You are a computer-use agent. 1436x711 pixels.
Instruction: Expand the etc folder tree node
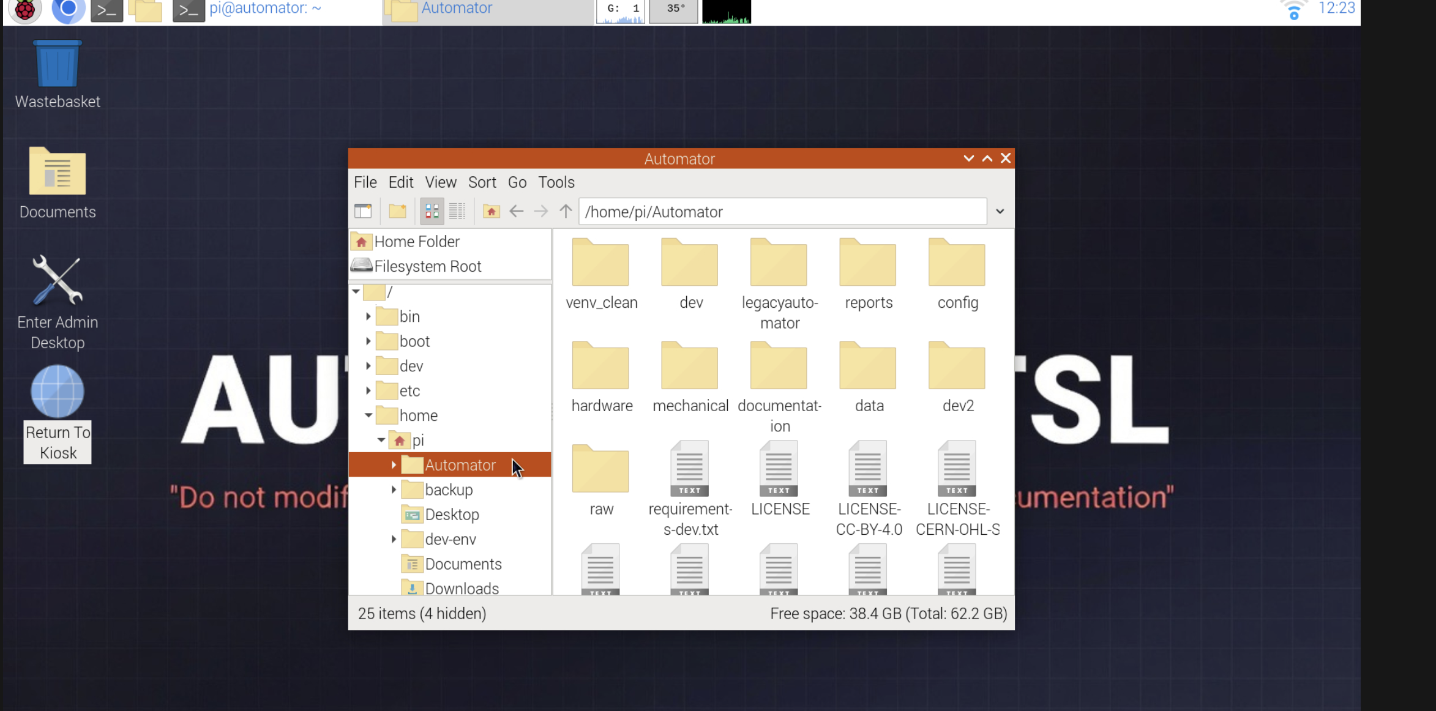(x=368, y=390)
